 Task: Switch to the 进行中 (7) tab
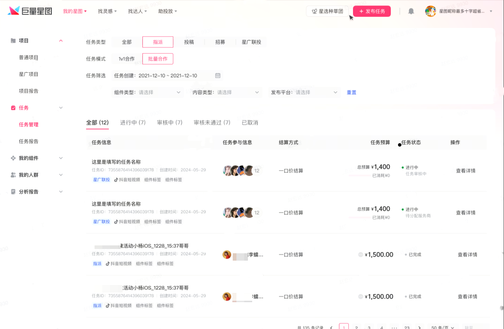133,123
